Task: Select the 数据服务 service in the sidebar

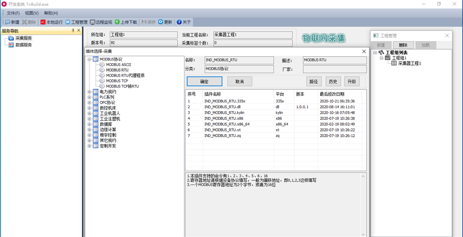Action: pyautogui.click(x=24, y=44)
